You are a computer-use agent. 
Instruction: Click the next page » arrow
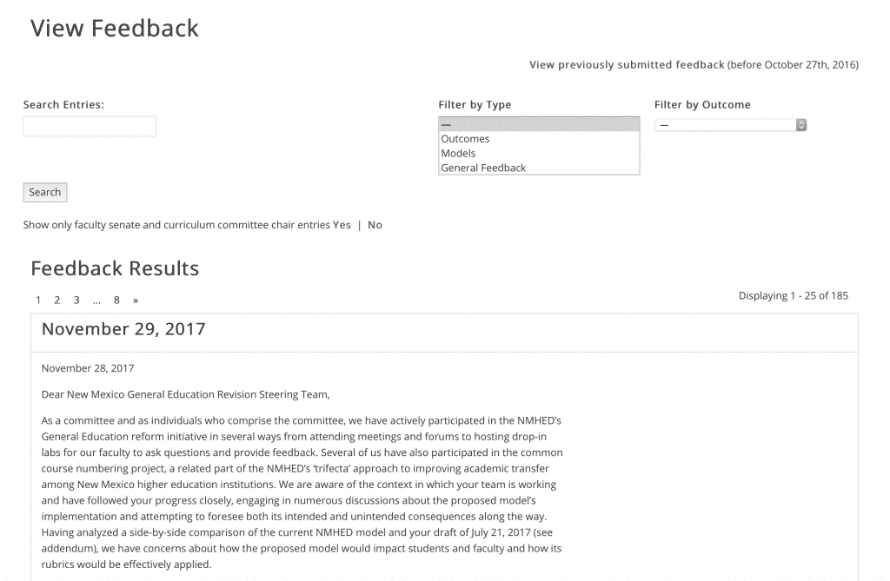[136, 300]
